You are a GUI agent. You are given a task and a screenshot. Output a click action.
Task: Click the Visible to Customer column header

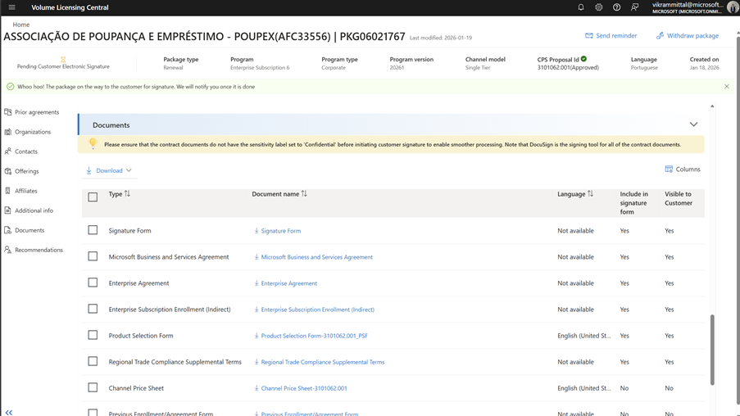pos(679,198)
